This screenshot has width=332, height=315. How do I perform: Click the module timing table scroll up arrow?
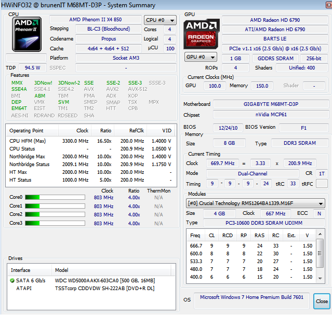tap(320, 234)
